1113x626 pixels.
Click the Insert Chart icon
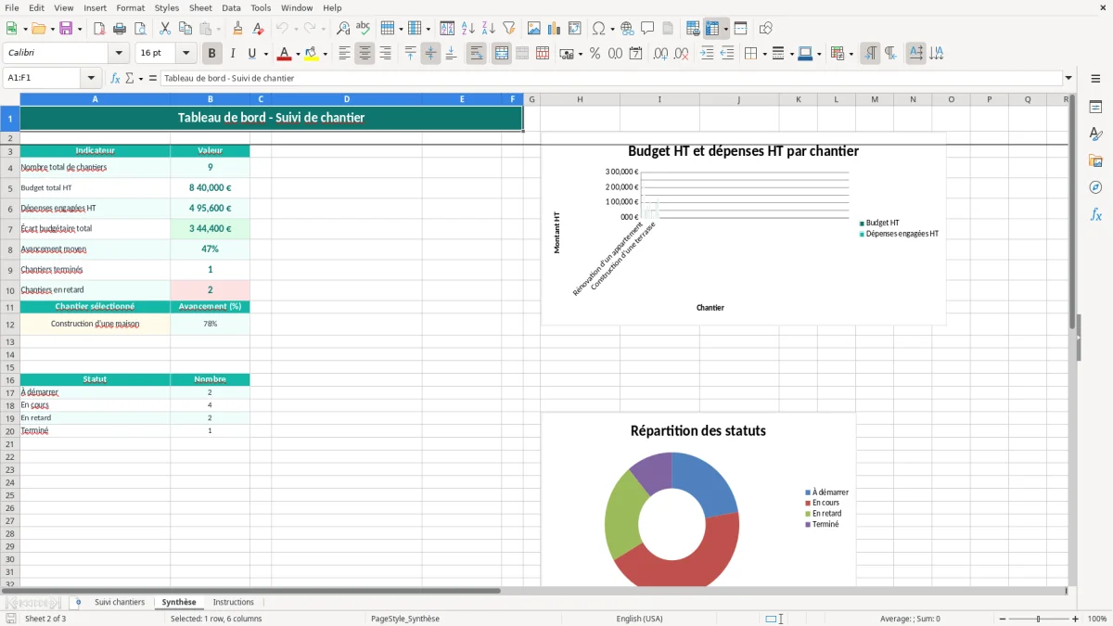pyautogui.click(x=555, y=29)
